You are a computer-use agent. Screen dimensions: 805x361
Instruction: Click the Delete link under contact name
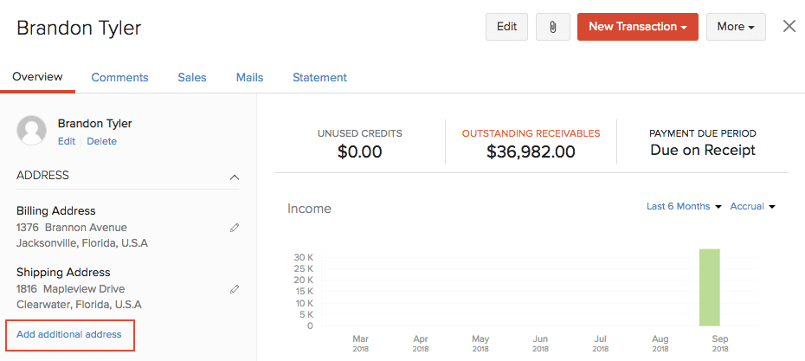[101, 141]
